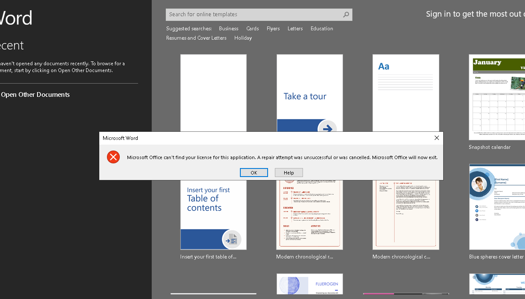525x299 pixels.
Task: Open Other Documents link
Action: pos(35,95)
